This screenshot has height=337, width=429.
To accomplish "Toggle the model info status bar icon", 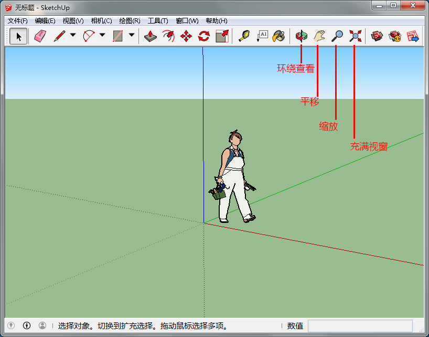I will click(27, 325).
